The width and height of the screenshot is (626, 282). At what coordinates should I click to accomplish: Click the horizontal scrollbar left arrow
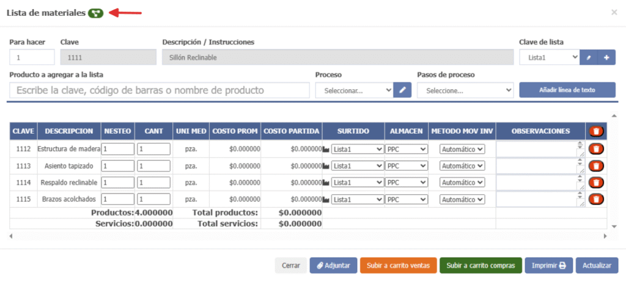pyautogui.click(x=11, y=236)
